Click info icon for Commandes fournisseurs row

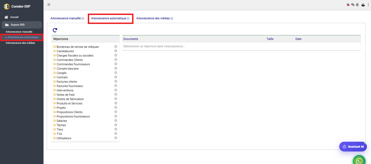point(116,64)
